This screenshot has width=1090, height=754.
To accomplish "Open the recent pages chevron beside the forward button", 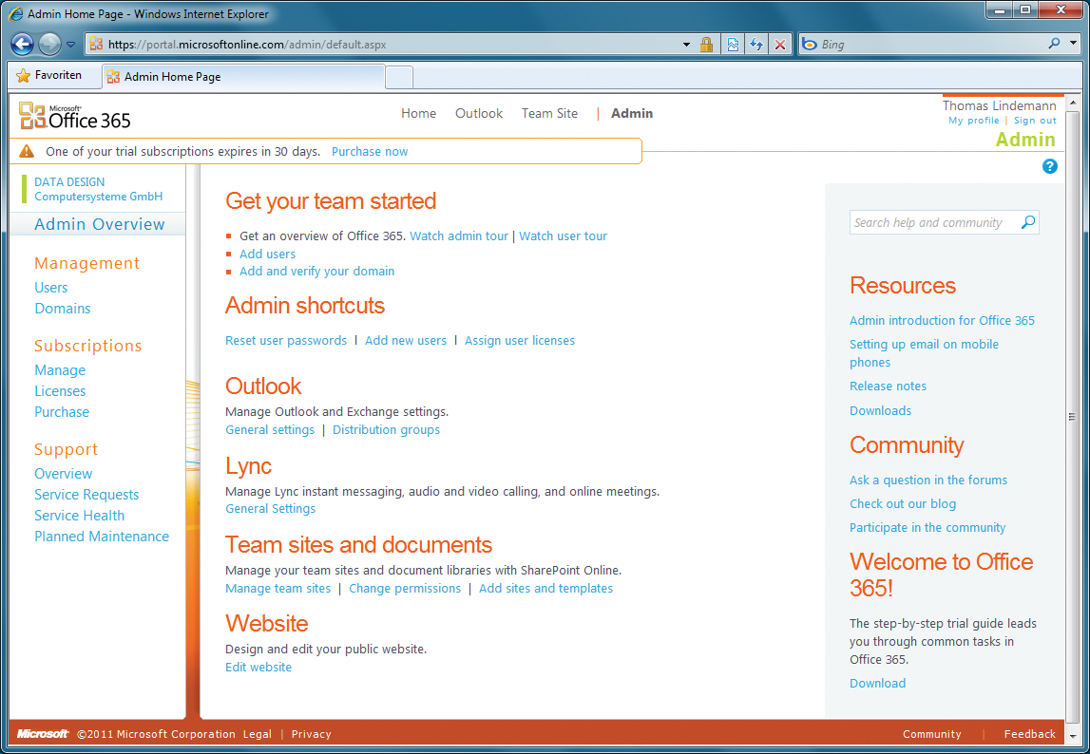I will (x=70, y=44).
